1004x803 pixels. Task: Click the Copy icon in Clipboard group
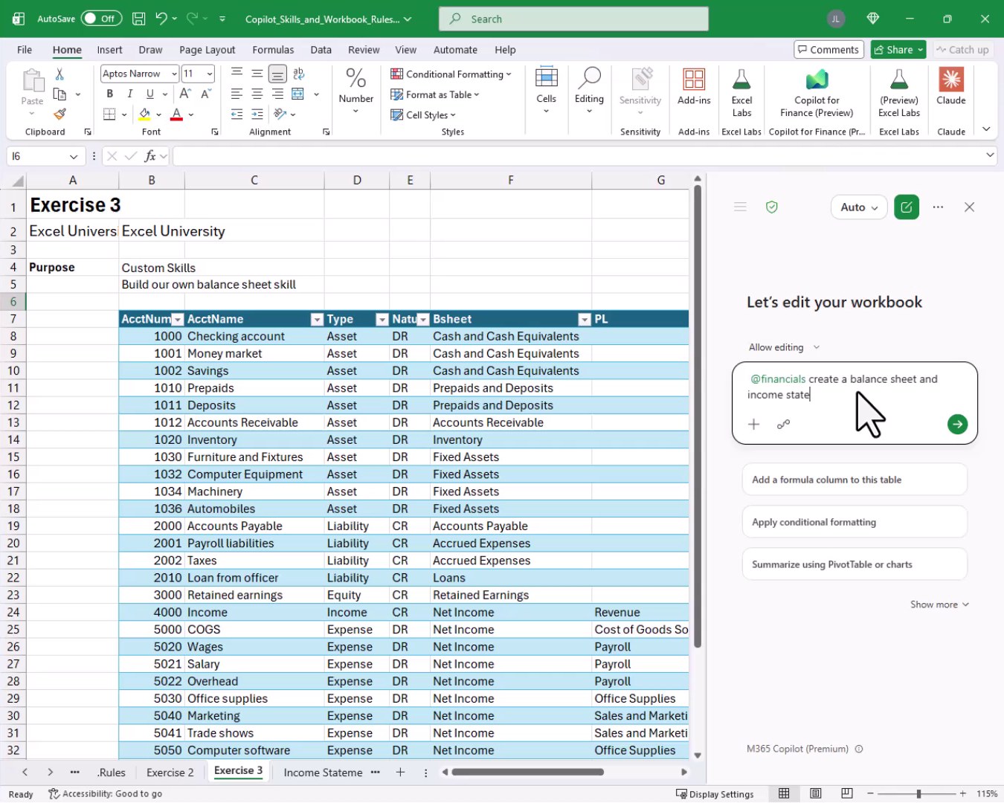[60, 94]
